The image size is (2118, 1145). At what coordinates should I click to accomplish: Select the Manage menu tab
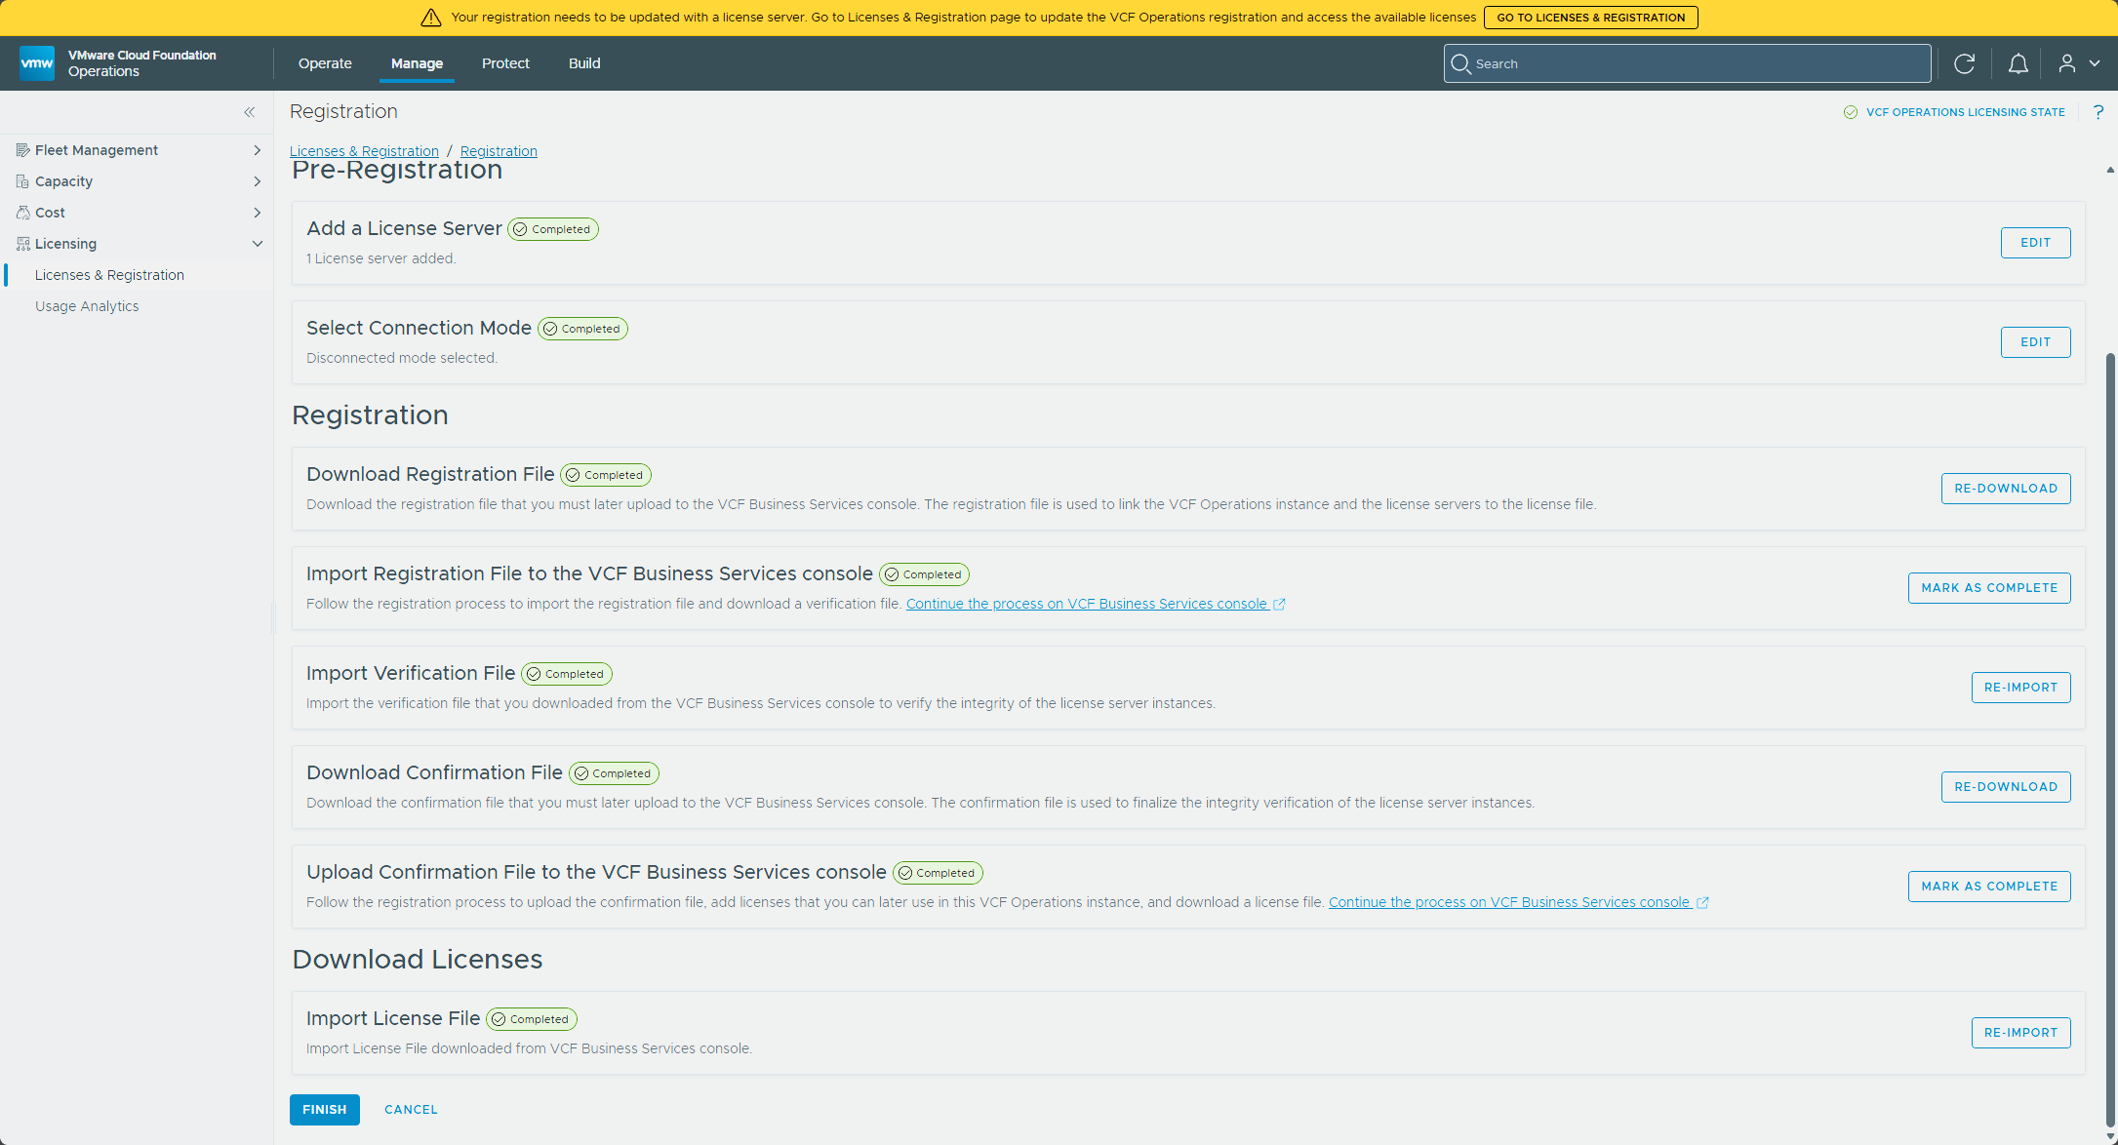[x=417, y=63]
